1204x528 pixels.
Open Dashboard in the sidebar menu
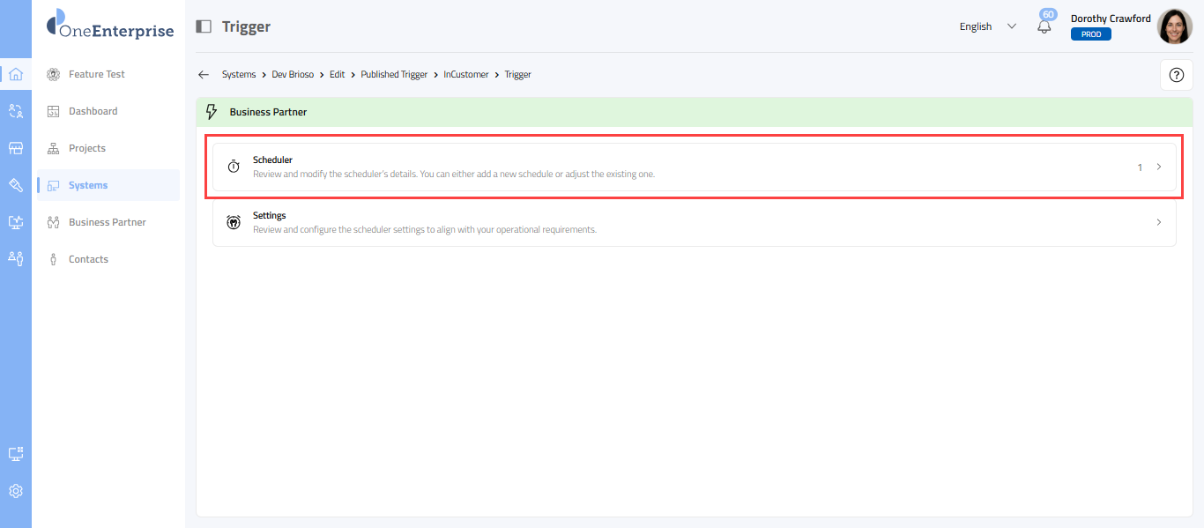93,111
